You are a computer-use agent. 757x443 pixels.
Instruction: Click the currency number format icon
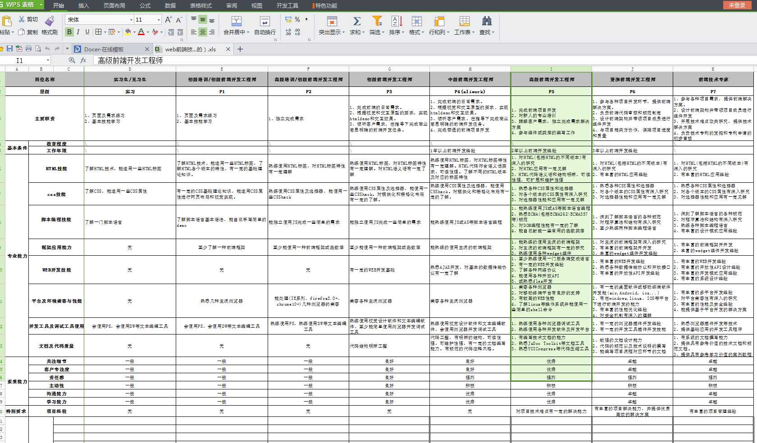(288, 19)
